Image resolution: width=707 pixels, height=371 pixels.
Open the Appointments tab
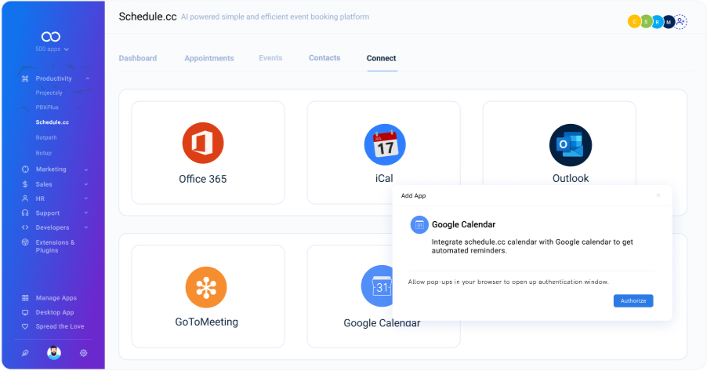pos(208,58)
